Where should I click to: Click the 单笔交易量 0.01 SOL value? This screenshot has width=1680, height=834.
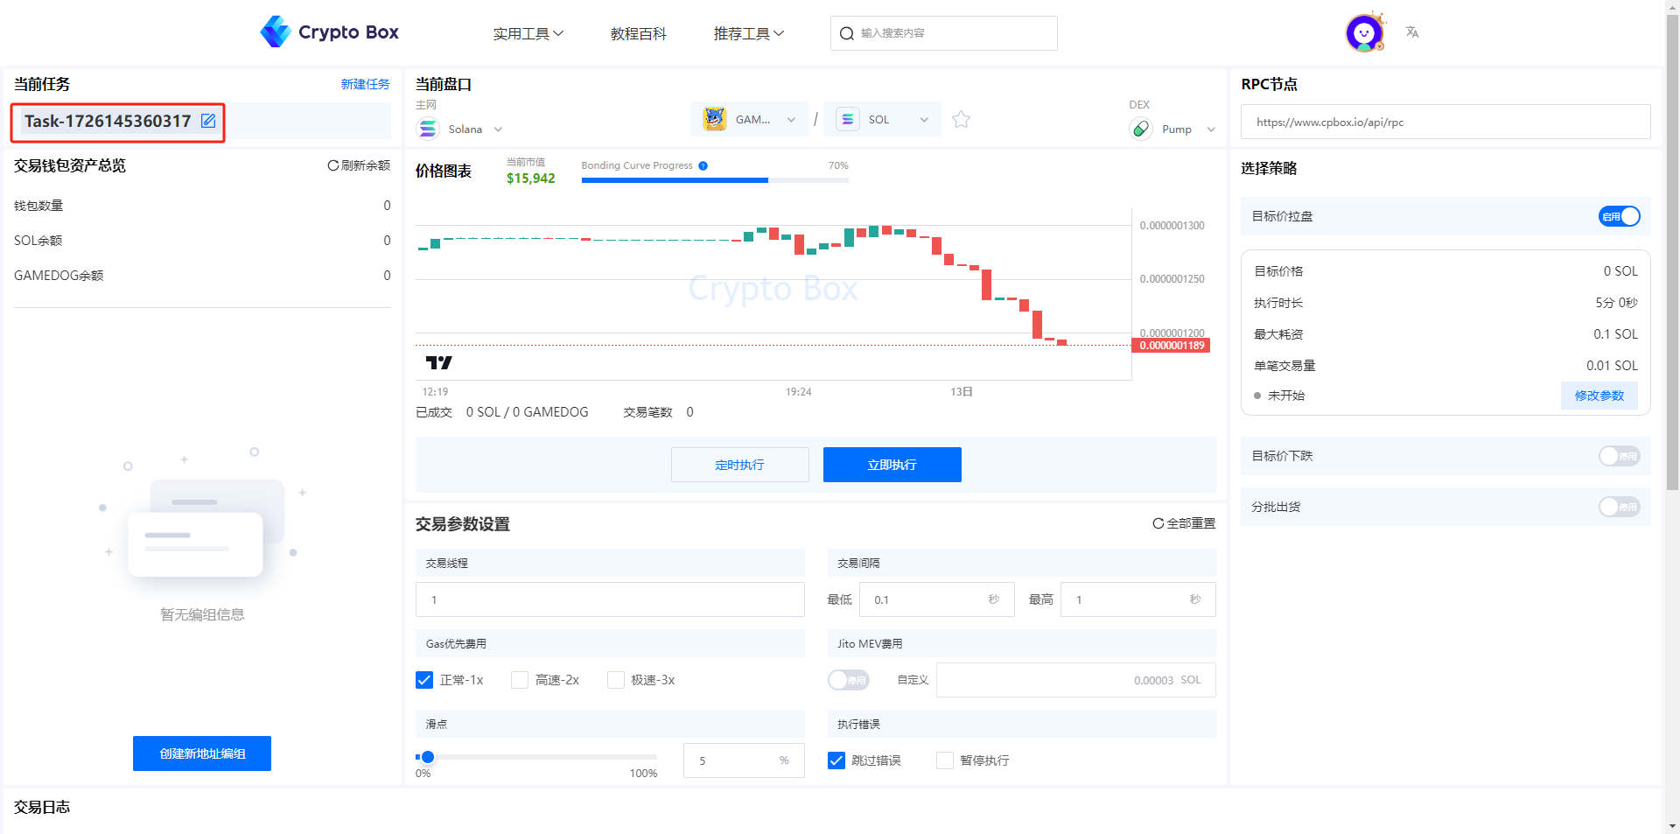(1612, 366)
